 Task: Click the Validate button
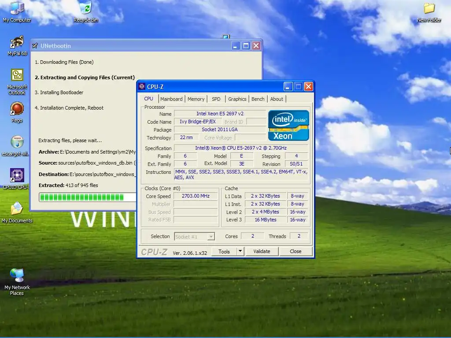(262, 251)
